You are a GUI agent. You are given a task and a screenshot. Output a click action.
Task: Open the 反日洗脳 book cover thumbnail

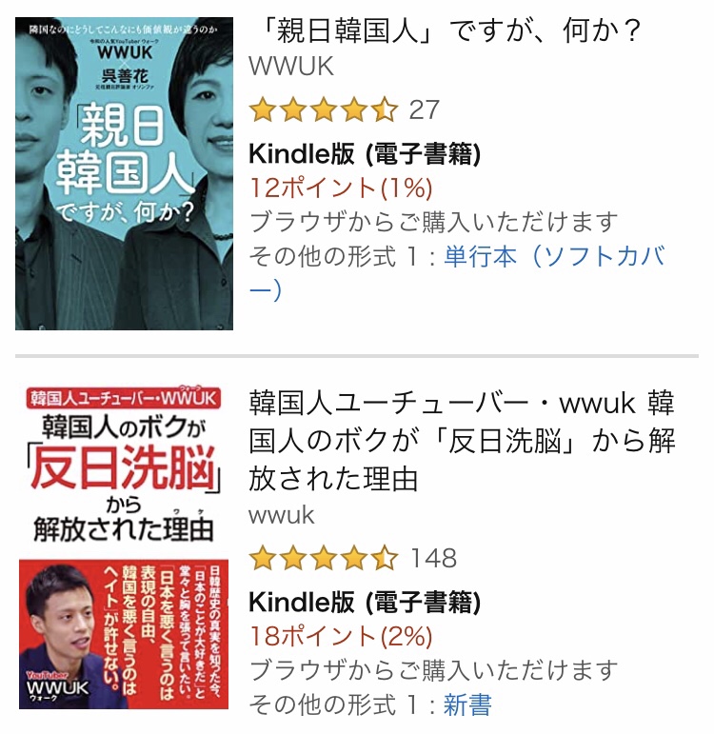[x=124, y=546]
